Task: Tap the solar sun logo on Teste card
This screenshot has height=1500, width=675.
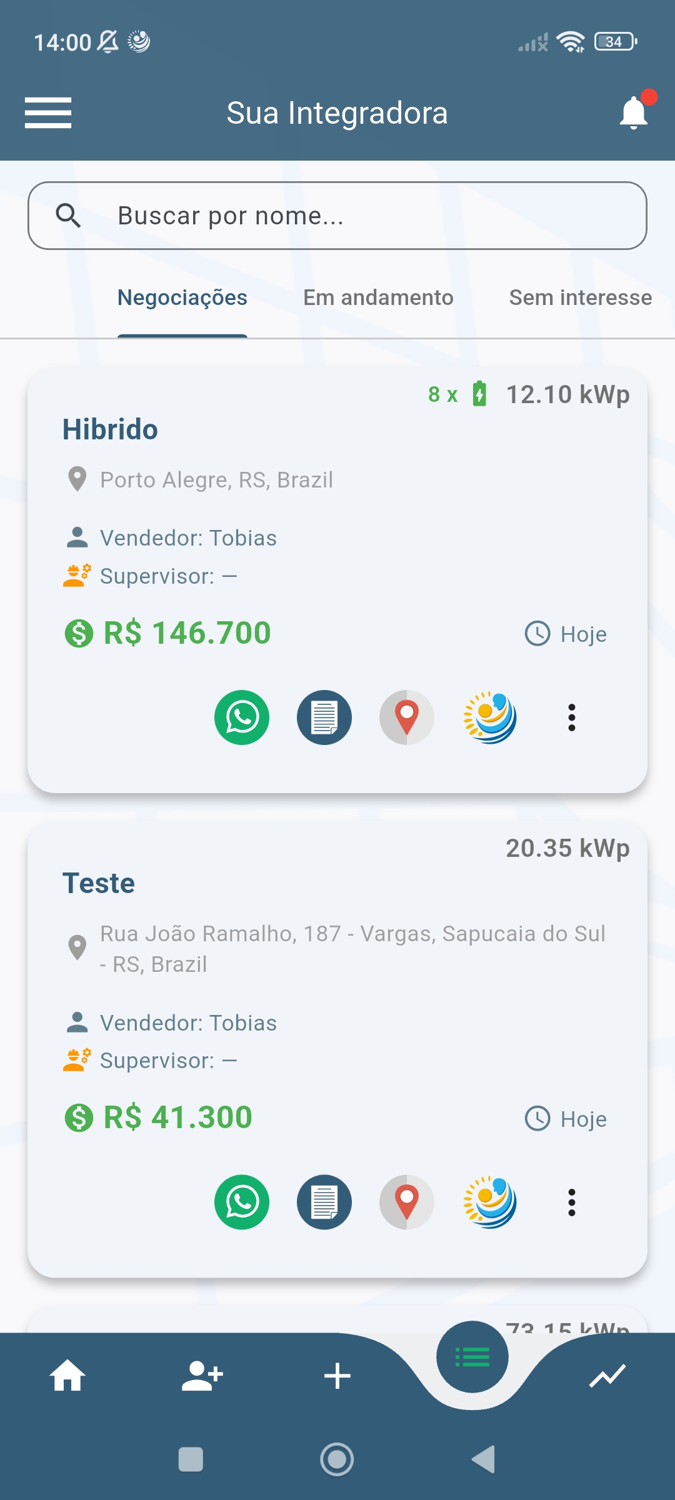Action: [489, 1202]
